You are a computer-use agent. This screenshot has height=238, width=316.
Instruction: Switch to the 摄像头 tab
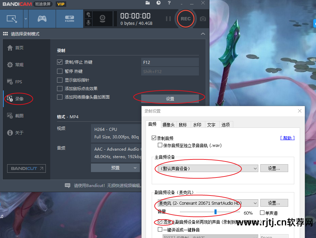pyautogui.click(x=168, y=125)
